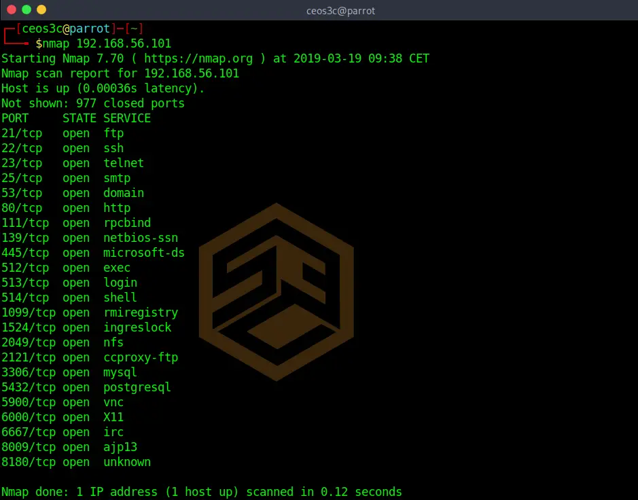Click the domain service name
Screen dimensions: 638x500
pos(124,193)
